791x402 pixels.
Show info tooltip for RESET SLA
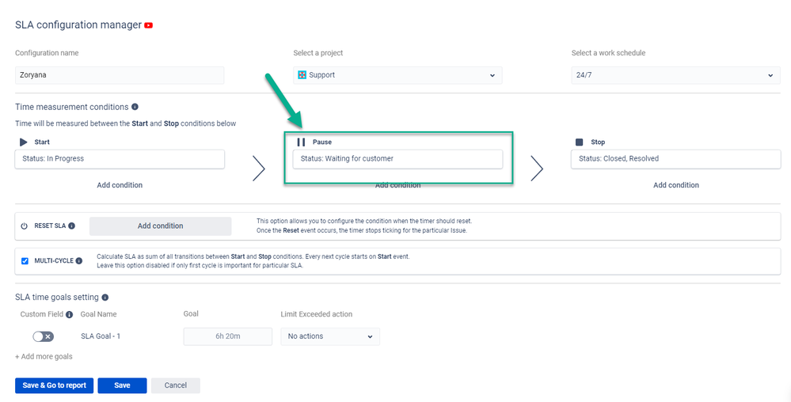(71, 226)
